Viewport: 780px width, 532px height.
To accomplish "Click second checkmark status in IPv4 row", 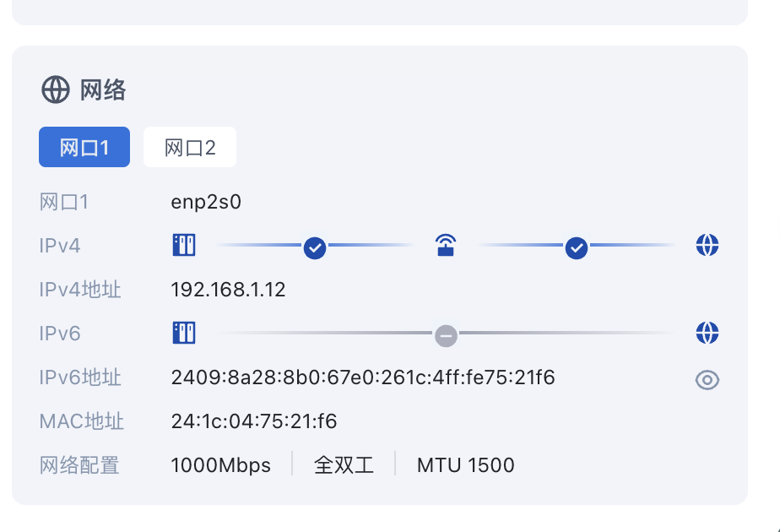I will pos(577,247).
